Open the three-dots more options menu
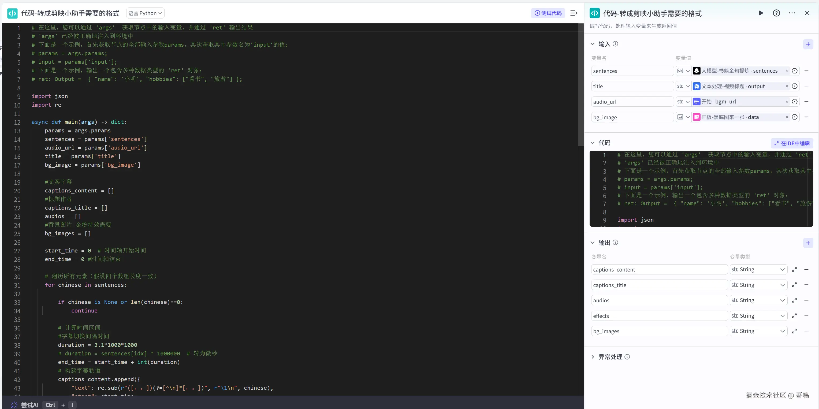The width and height of the screenshot is (819, 409). [792, 13]
